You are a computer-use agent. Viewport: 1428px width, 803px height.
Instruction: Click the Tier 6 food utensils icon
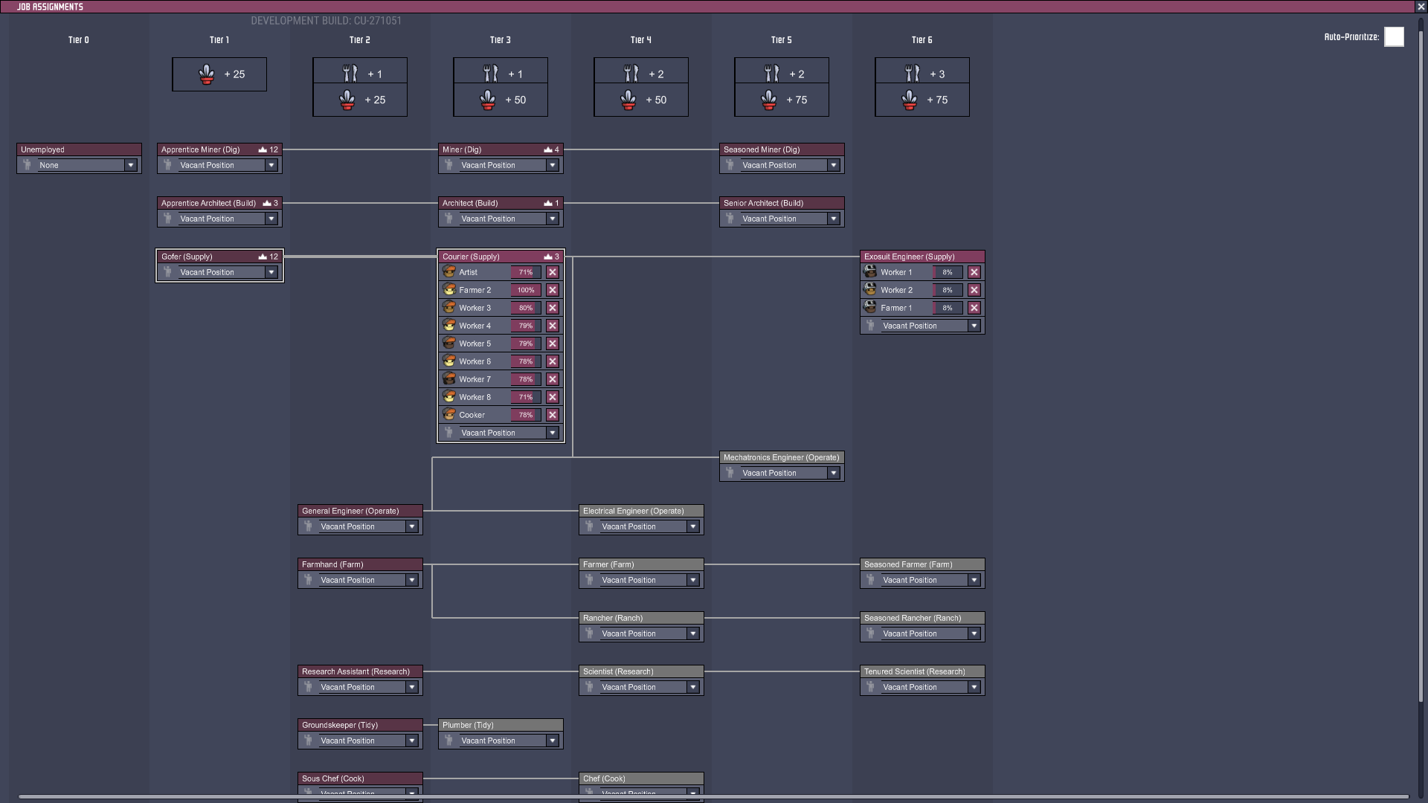coord(913,74)
